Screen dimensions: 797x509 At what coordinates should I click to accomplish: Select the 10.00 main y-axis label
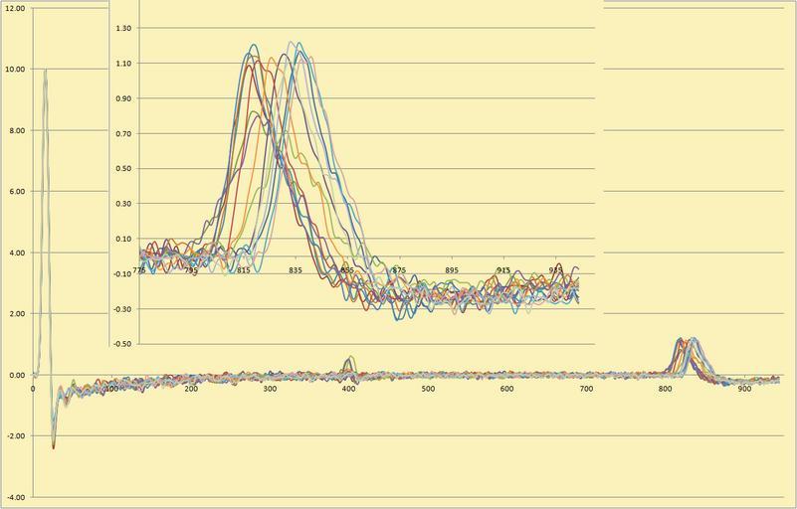(14, 70)
